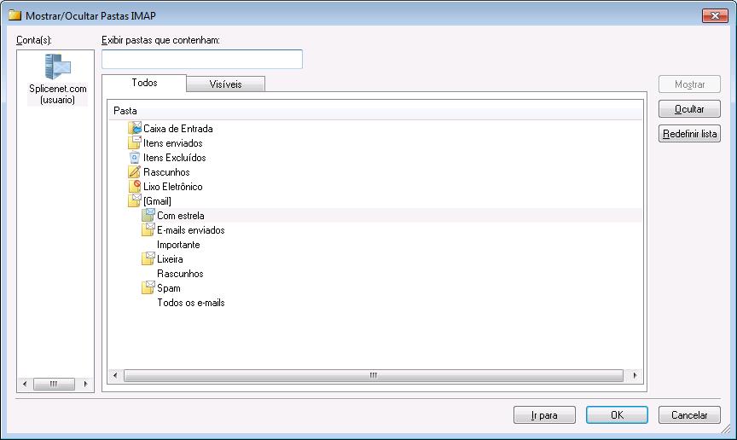Click the Ocultar button
Viewport: 737px width, 440px height.
tap(689, 109)
